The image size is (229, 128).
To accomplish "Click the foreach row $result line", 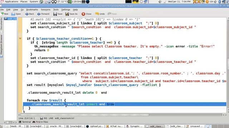I will [x=46, y=100].
